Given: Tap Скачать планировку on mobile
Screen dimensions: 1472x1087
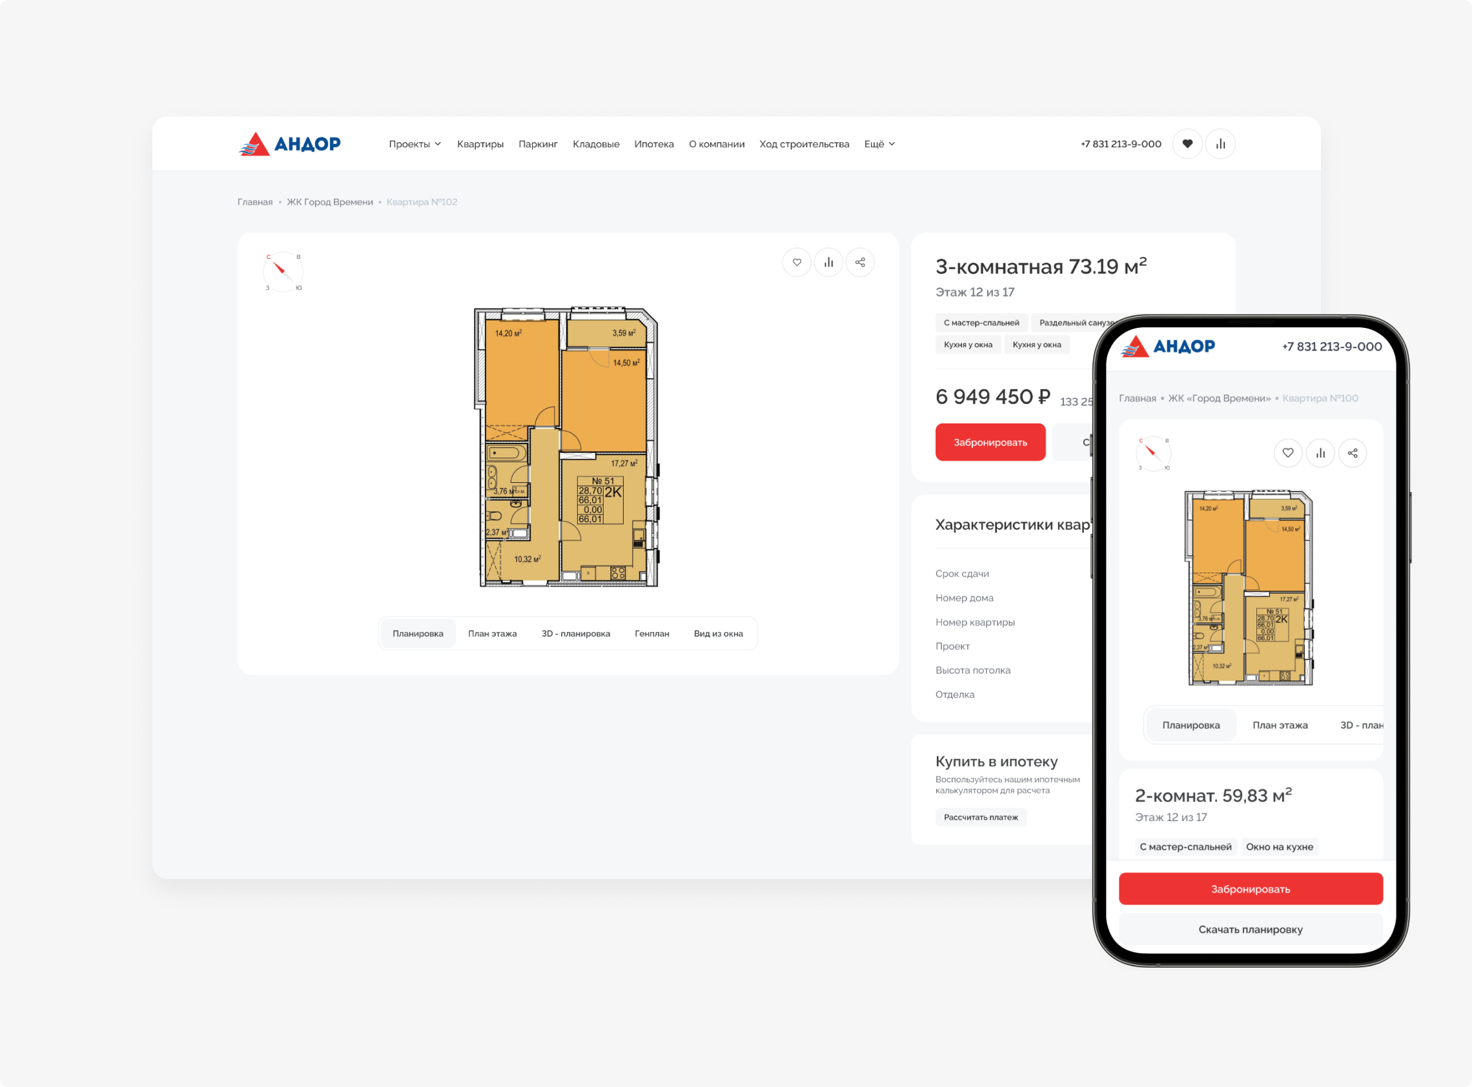Looking at the screenshot, I should (x=1250, y=929).
